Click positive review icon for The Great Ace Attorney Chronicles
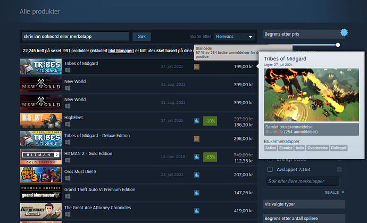 pos(197,211)
